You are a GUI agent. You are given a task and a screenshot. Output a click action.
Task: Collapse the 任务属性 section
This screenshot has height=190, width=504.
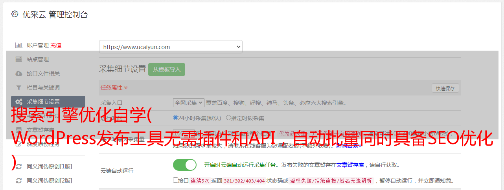click(114, 88)
